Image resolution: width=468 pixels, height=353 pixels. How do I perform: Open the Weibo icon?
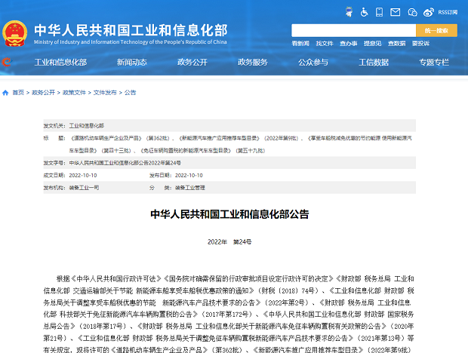(x=428, y=12)
